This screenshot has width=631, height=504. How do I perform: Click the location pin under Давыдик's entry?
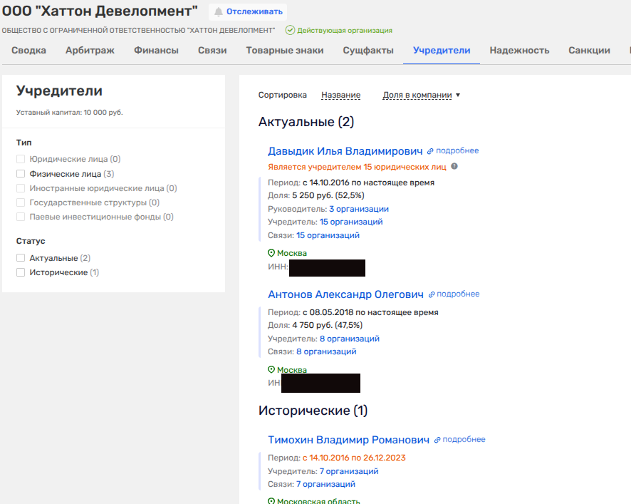[x=271, y=253]
